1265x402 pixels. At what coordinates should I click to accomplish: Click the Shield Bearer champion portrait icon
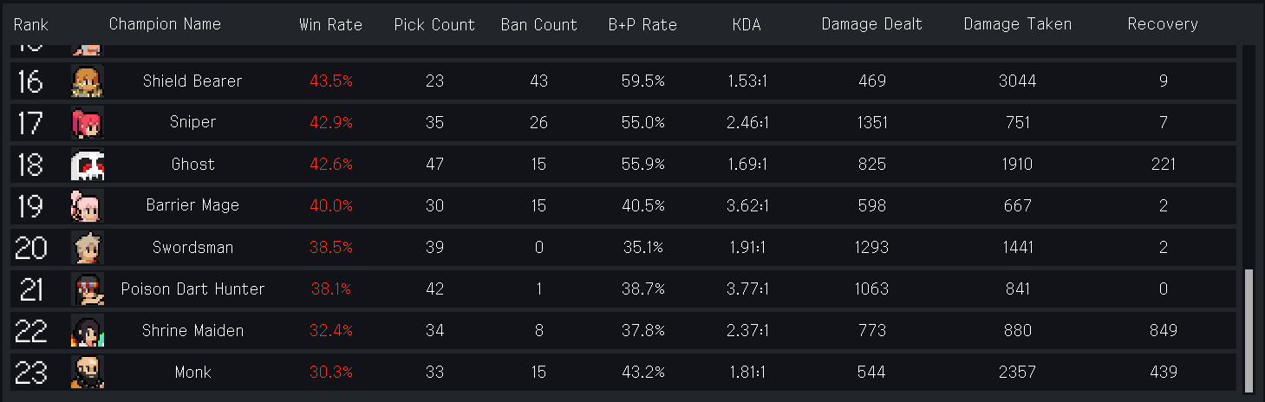(x=87, y=81)
